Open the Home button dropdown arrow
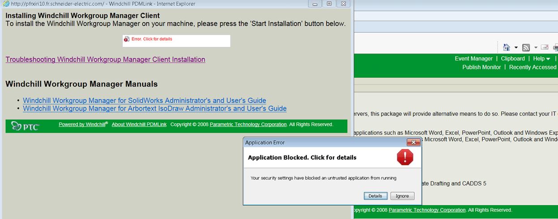 (x=516, y=48)
